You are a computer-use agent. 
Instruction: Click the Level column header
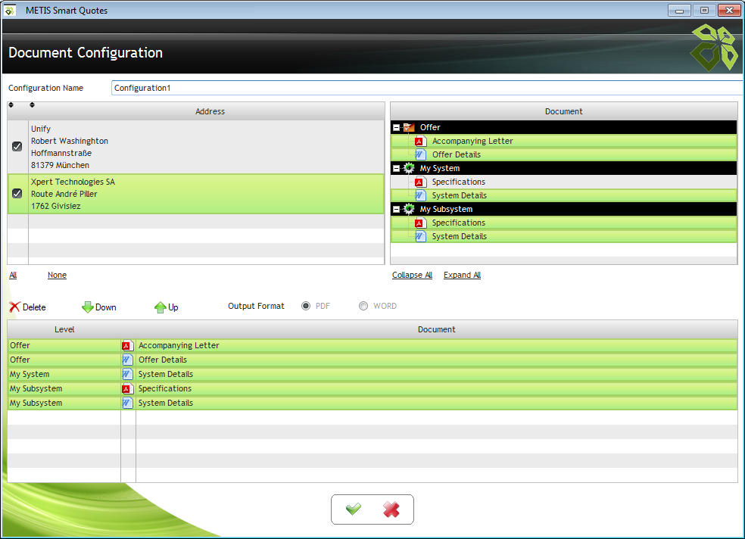coord(64,329)
